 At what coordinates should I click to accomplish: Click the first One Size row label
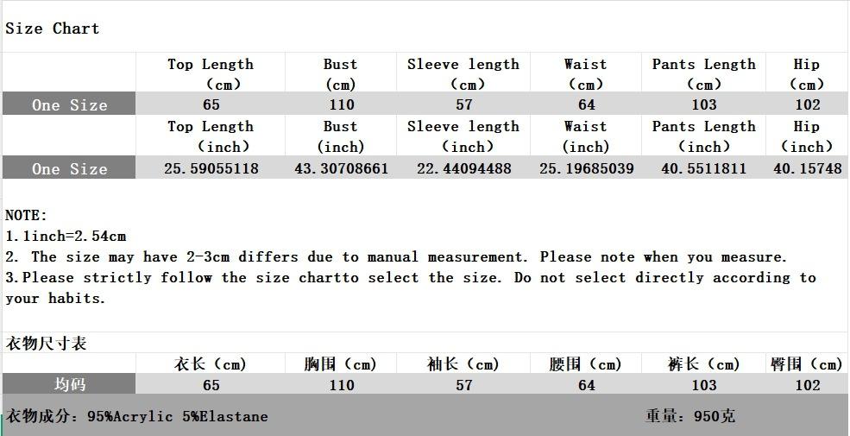pyautogui.click(x=69, y=104)
